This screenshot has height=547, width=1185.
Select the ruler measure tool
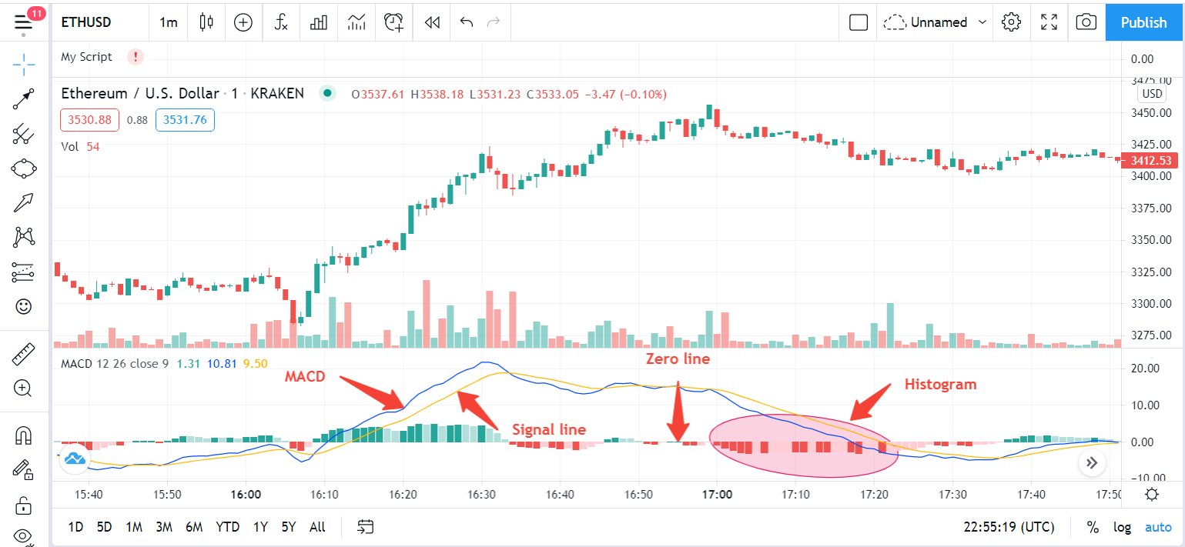click(x=24, y=355)
